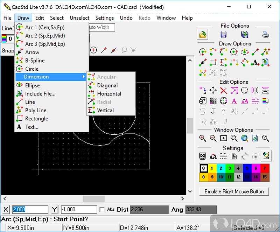The image size is (280, 232).
Task: Choose the Arrow tool icon in Draw Options
Action: [203, 62]
